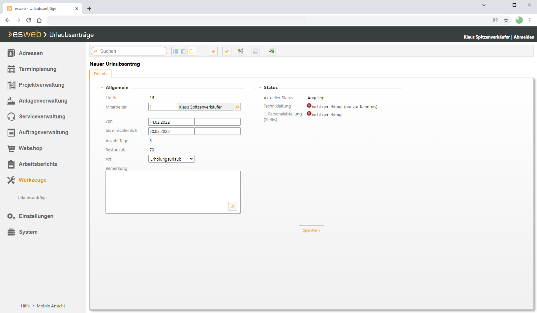Click the Speichern button
The width and height of the screenshot is (537, 313).
311,230
